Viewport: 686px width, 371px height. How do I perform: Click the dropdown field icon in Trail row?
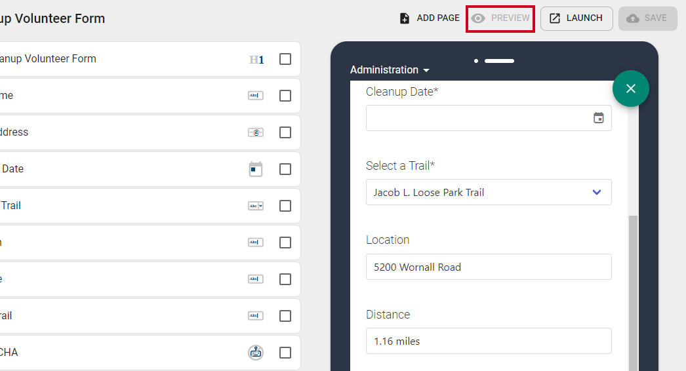point(256,206)
